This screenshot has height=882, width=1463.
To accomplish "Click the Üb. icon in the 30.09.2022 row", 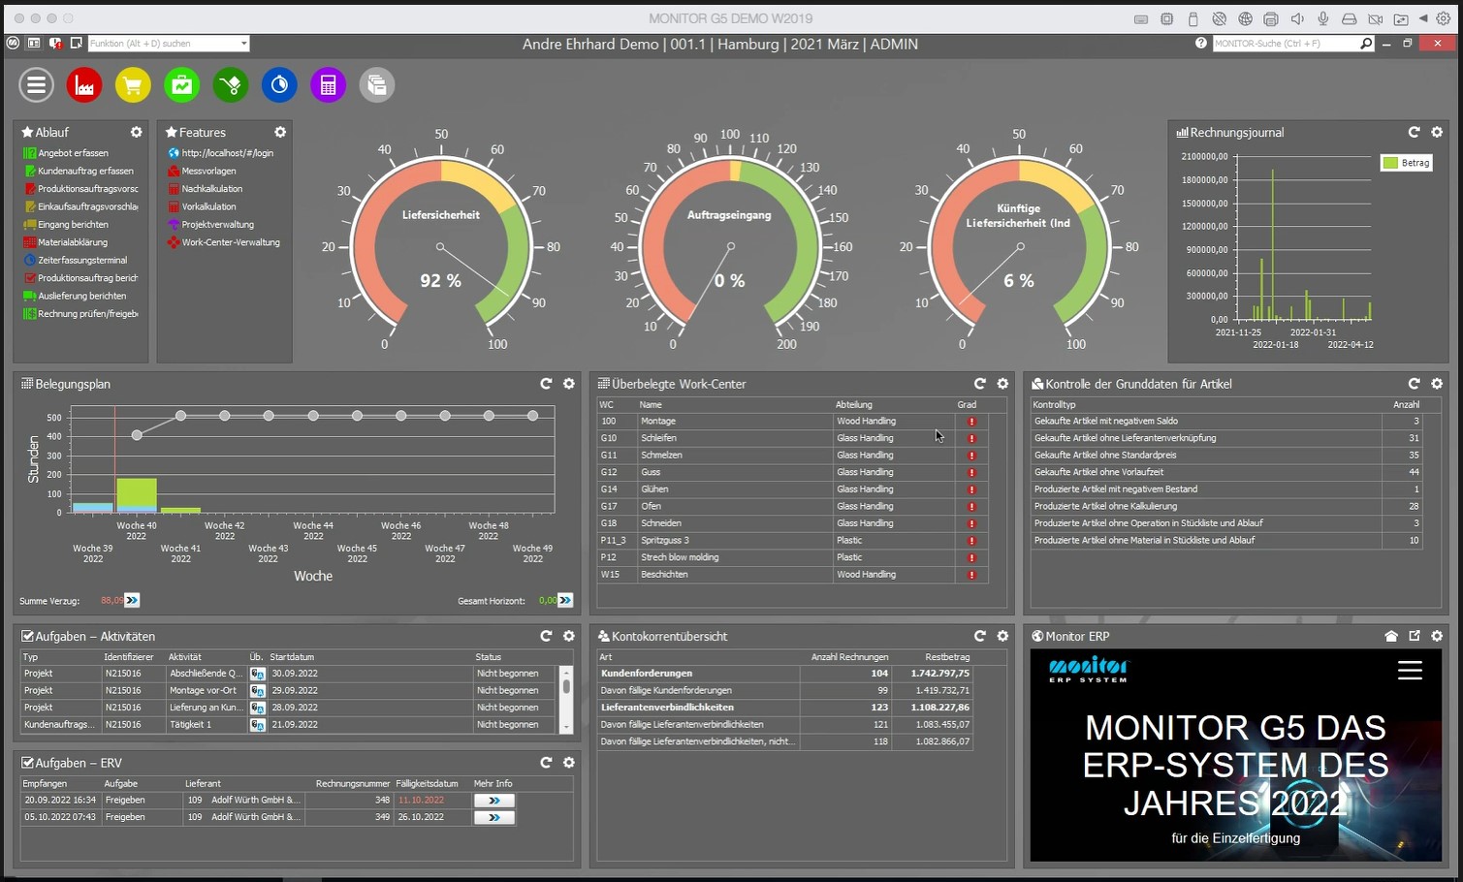I will pos(258,674).
